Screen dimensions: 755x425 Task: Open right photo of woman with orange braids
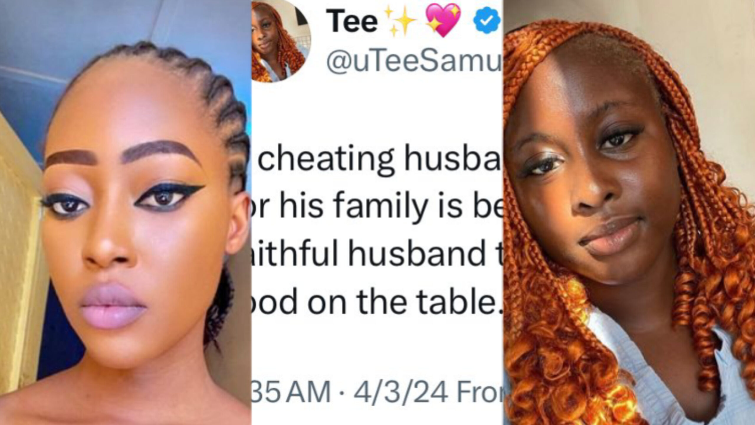click(x=629, y=212)
